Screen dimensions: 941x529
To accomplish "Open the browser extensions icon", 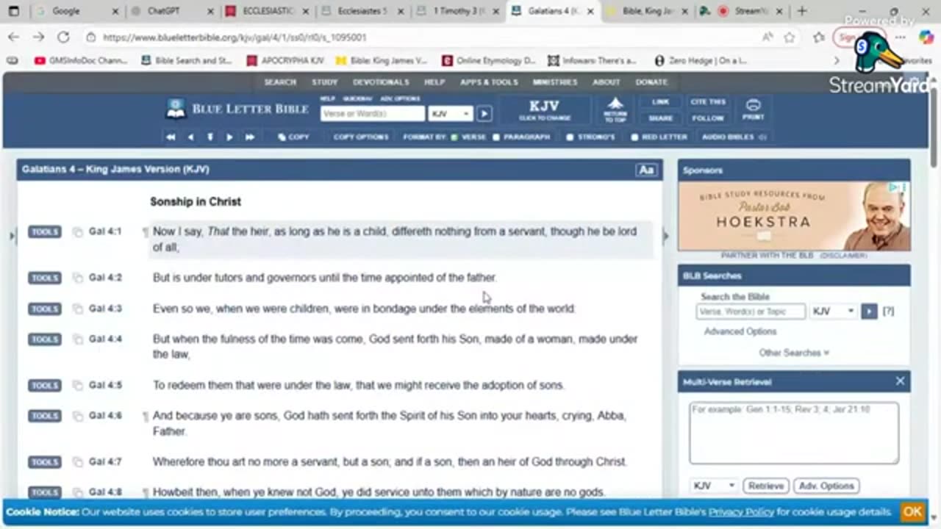I will tap(818, 37).
